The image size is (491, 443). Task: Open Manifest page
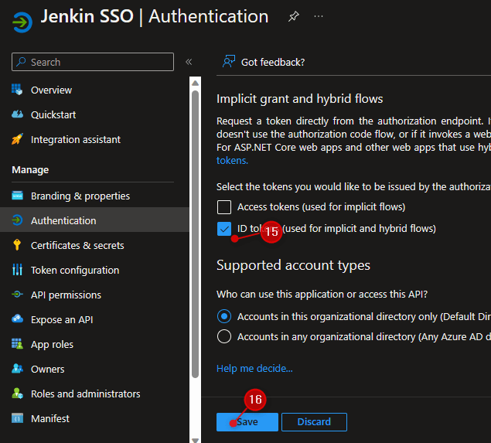coord(50,418)
